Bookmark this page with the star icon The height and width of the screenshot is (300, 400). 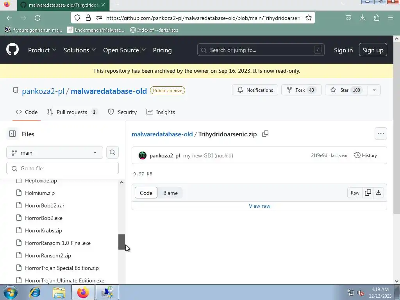pyautogui.click(x=309, y=18)
